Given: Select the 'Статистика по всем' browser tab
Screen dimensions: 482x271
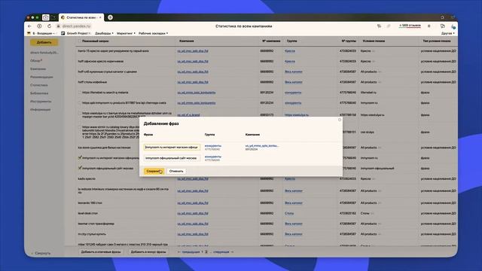Looking at the screenshot, I should point(81,17).
